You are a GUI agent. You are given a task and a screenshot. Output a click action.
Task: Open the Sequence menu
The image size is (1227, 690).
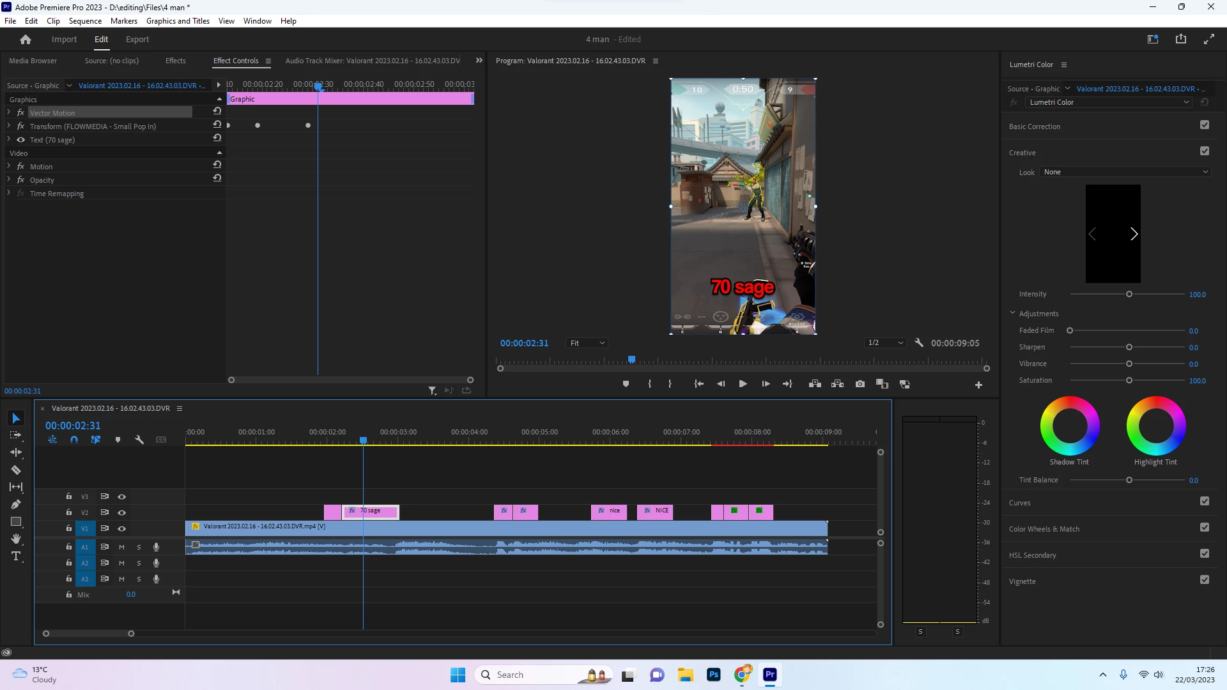pos(85,21)
